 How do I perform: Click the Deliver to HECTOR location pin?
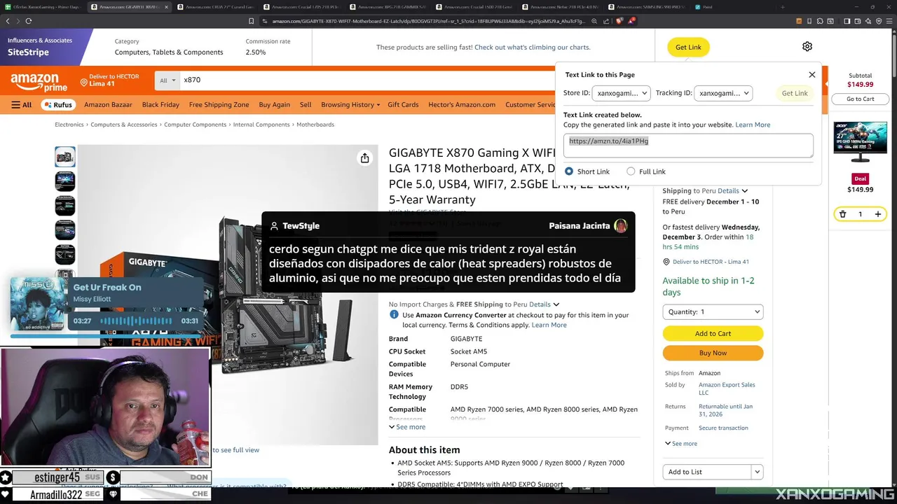click(x=83, y=83)
